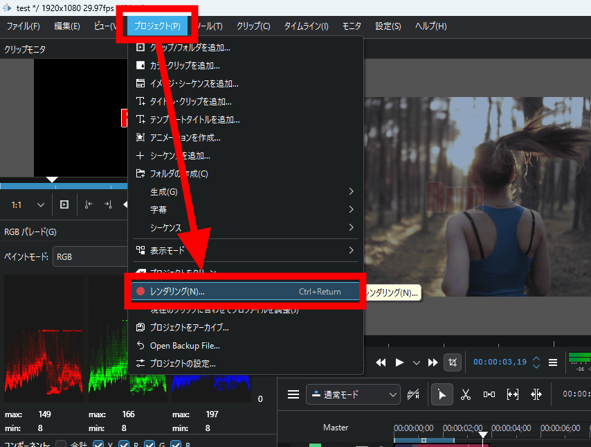Select the arrow selection tool
The width and height of the screenshot is (591, 447).
coord(442,394)
